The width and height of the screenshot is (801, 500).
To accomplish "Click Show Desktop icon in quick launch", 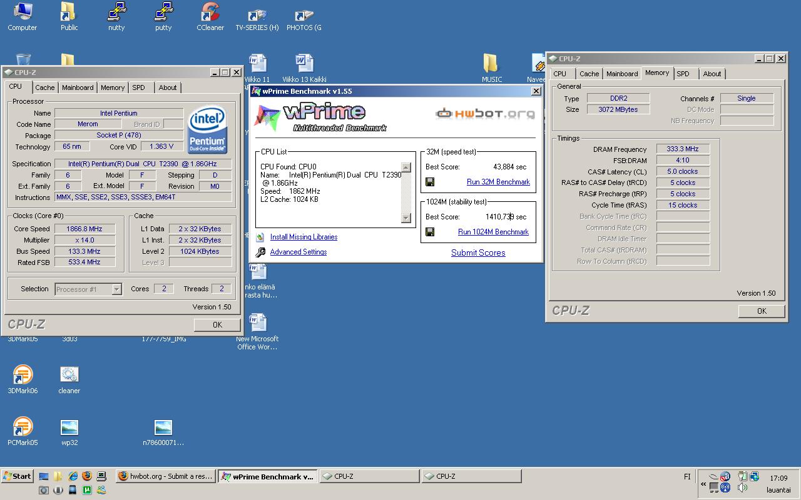I will click(x=44, y=476).
